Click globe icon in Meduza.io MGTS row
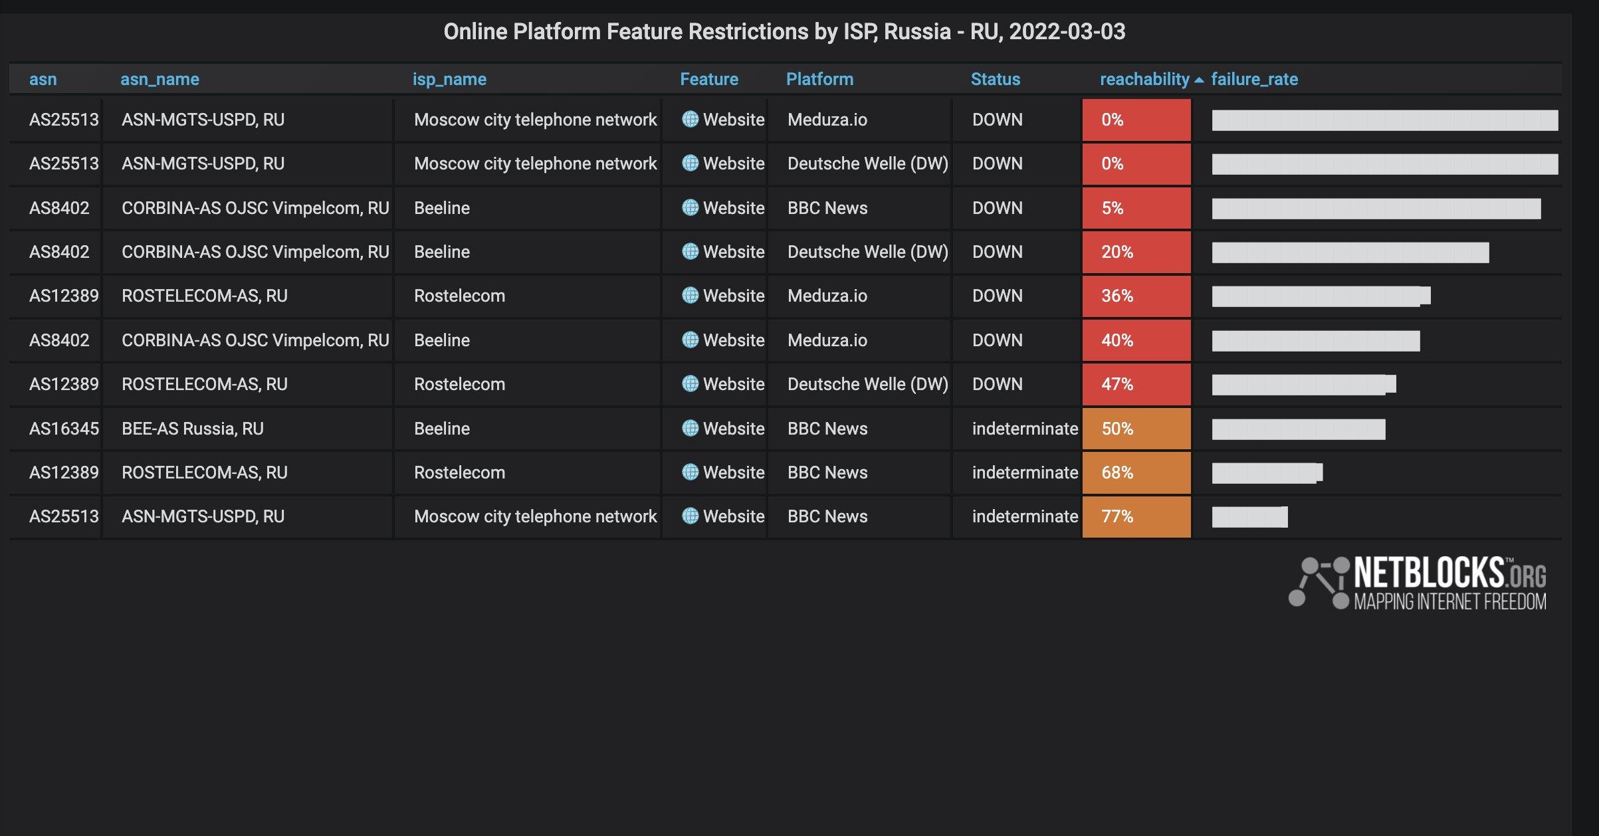This screenshot has height=836, width=1599. click(x=690, y=119)
